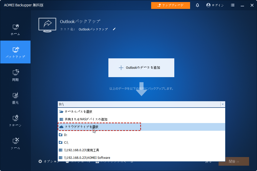Select the バックアップ sidebar tab
This screenshot has width=257, height=171.
coord(16,52)
